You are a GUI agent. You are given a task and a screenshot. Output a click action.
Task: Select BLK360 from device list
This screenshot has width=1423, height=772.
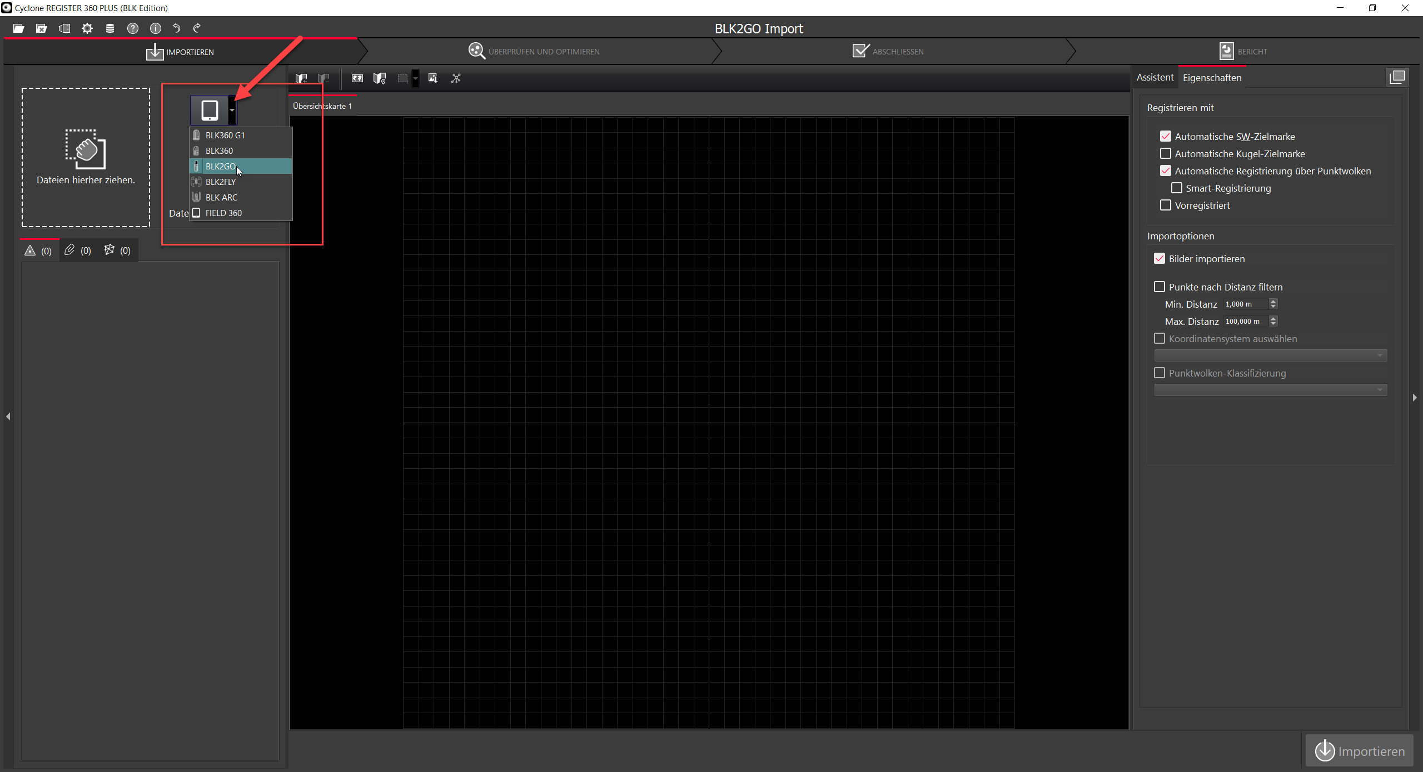point(241,151)
